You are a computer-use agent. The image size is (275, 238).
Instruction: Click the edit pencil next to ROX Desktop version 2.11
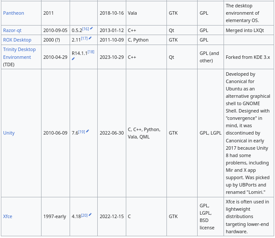90,38
